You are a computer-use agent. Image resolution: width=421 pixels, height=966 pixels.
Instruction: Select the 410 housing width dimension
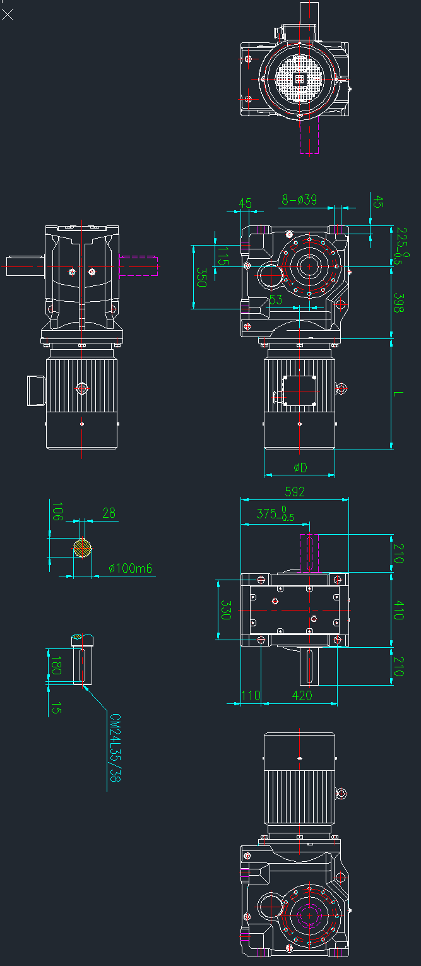click(398, 610)
